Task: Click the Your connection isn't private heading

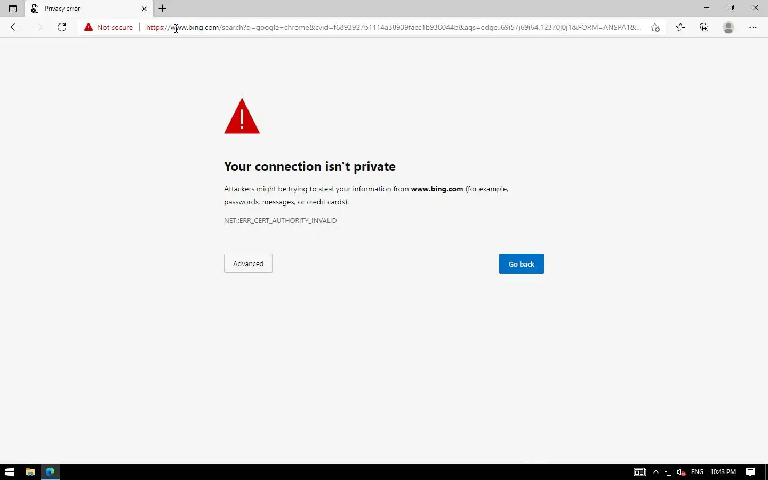Action: pyautogui.click(x=310, y=166)
